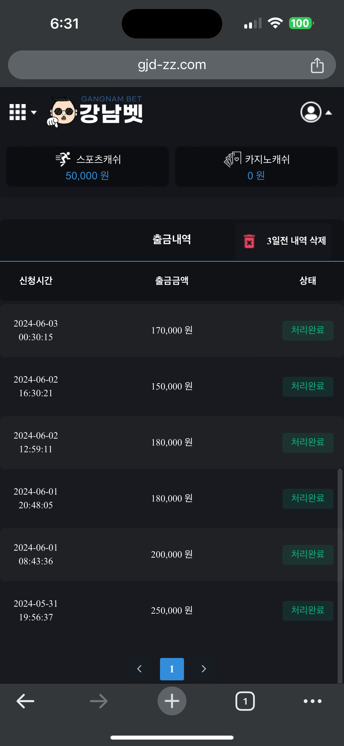The image size is (344, 746).
Task: Open the user profile icon
Action: click(x=311, y=112)
